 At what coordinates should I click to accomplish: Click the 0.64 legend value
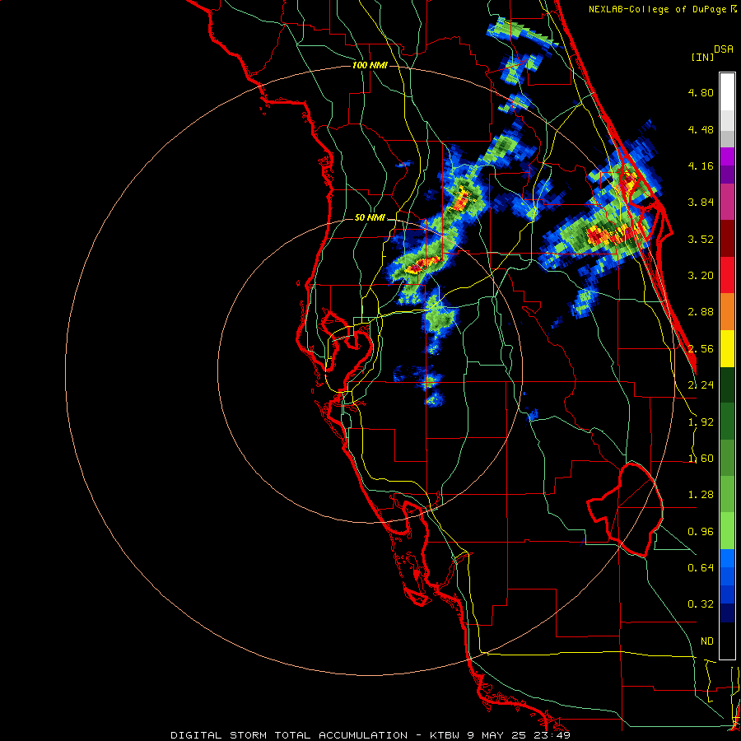(x=701, y=567)
